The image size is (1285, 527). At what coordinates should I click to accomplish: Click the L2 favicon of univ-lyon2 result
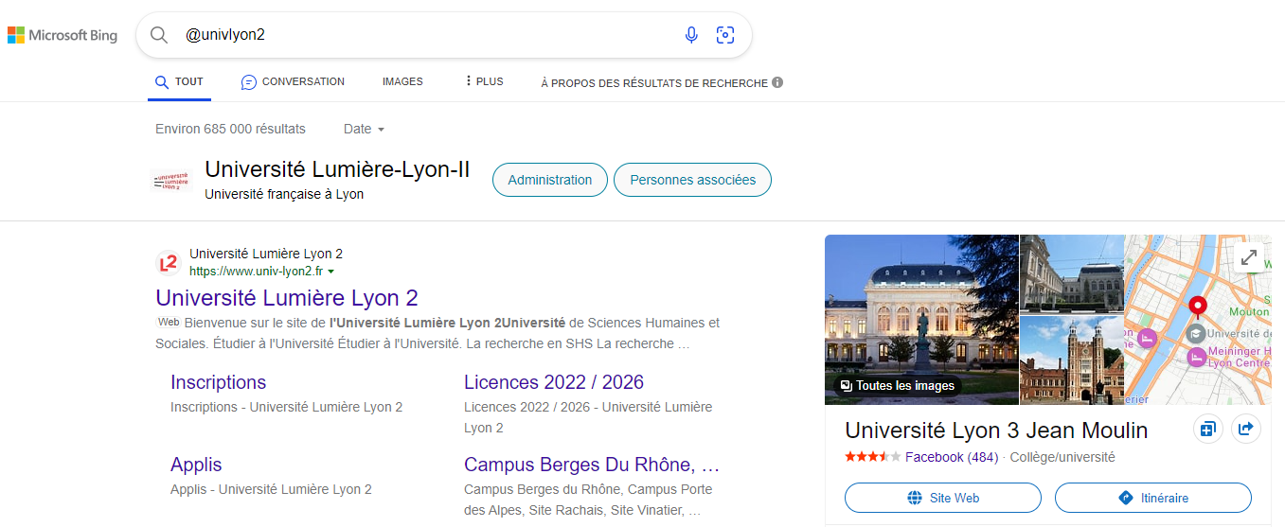point(168,262)
